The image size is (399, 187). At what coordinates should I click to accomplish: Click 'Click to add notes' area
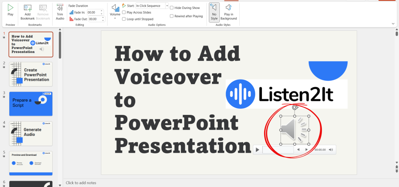(x=81, y=183)
